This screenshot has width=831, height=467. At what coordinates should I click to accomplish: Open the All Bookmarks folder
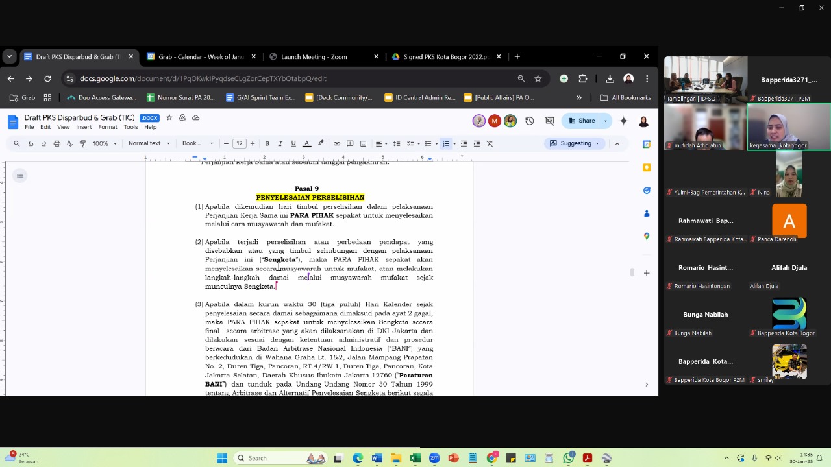coord(625,97)
